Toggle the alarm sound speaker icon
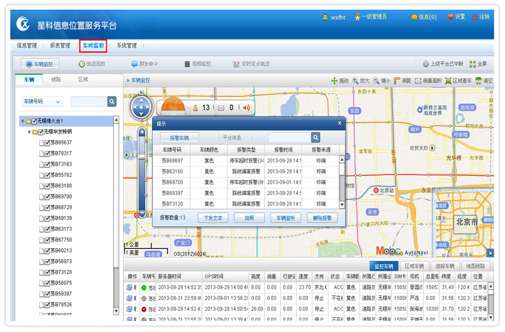Image resolution: width=505 pixels, height=332 pixels. coord(245,108)
